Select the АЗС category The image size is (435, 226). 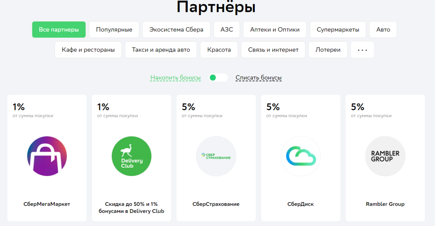pos(227,30)
